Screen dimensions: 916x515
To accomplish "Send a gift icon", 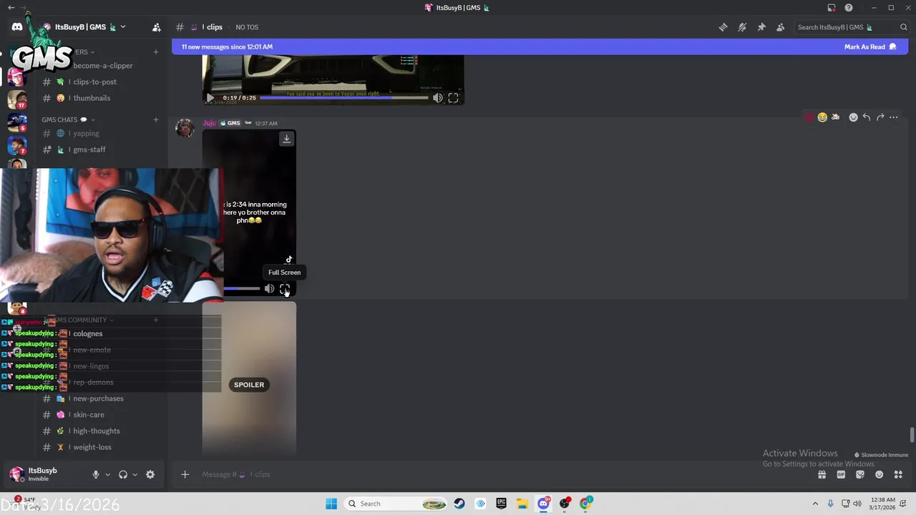I will click(x=822, y=474).
